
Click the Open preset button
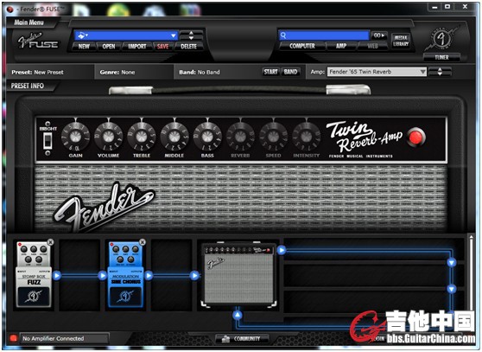click(x=109, y=47)
